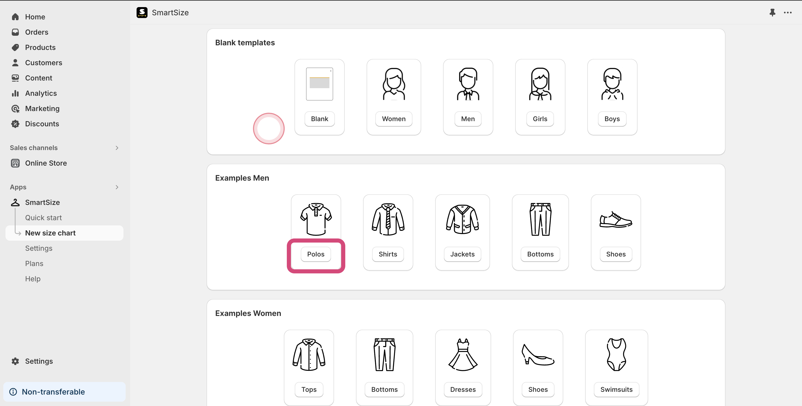Choose the Women template button

pyautogui.click(x=394, y=119)
